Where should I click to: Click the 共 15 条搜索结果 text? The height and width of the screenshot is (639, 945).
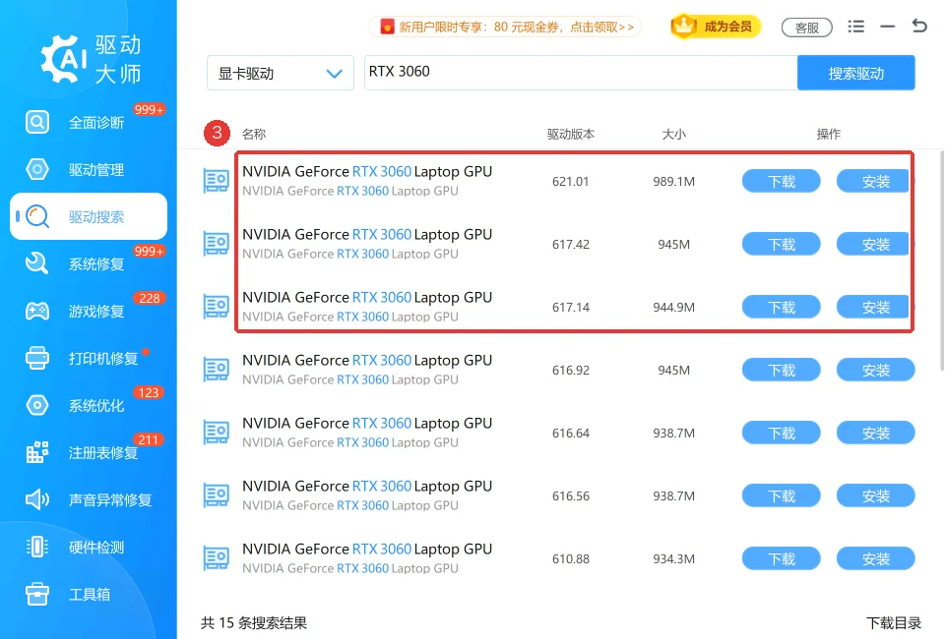[x=254, y=622]
